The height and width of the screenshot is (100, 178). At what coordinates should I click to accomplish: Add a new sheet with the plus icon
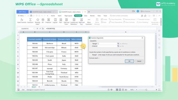click(x=39, y=87)
